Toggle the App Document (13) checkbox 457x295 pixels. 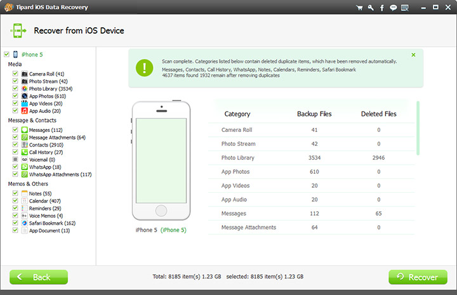[15, 230]
